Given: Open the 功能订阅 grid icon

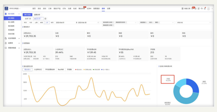Looking at the screenshot, I should pos(183,9).
